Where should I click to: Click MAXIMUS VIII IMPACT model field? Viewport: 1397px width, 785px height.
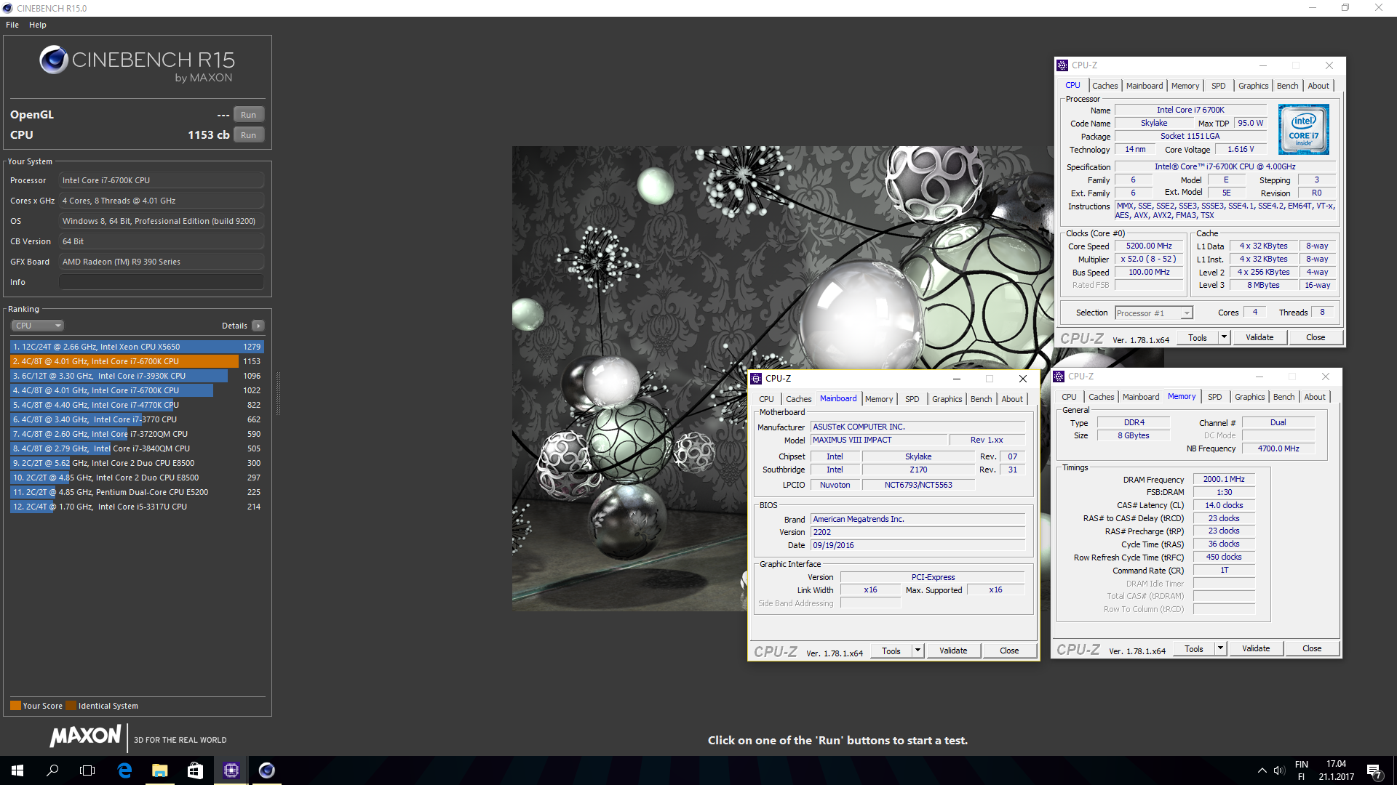click(x=879, y=440)
